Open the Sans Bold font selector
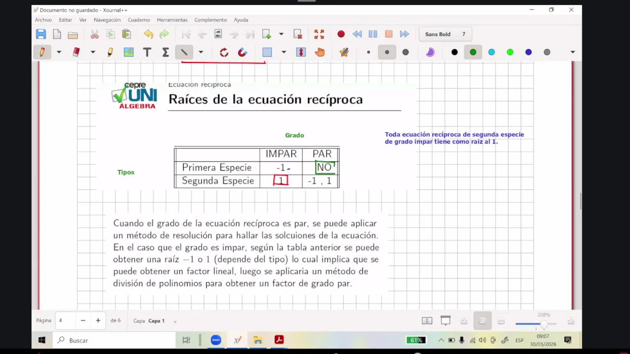This screenshot has height=354, width=630. tap(445, 34)
